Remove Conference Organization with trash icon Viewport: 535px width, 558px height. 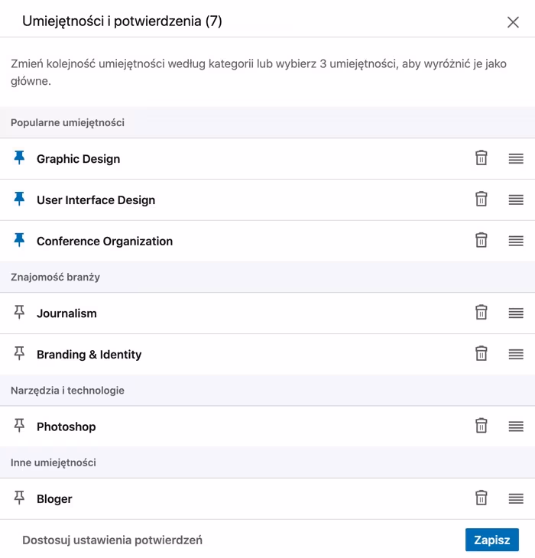tap(481, 241)
